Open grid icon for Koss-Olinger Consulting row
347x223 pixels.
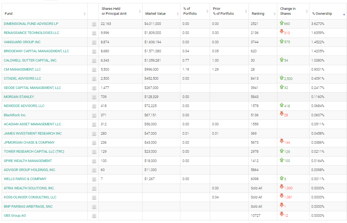[94, 198]
